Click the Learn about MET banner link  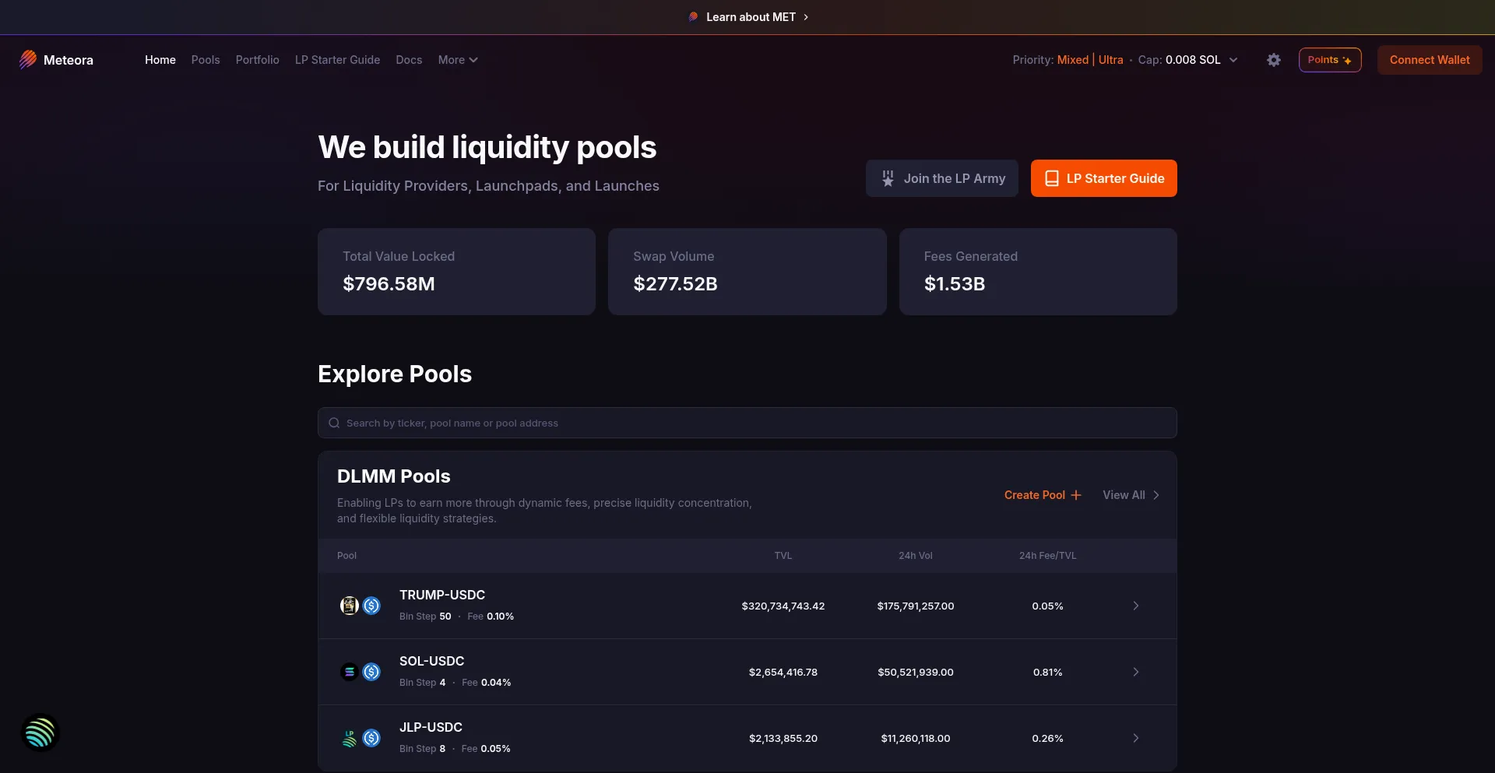pyautogui.click(x=750, y=17)
